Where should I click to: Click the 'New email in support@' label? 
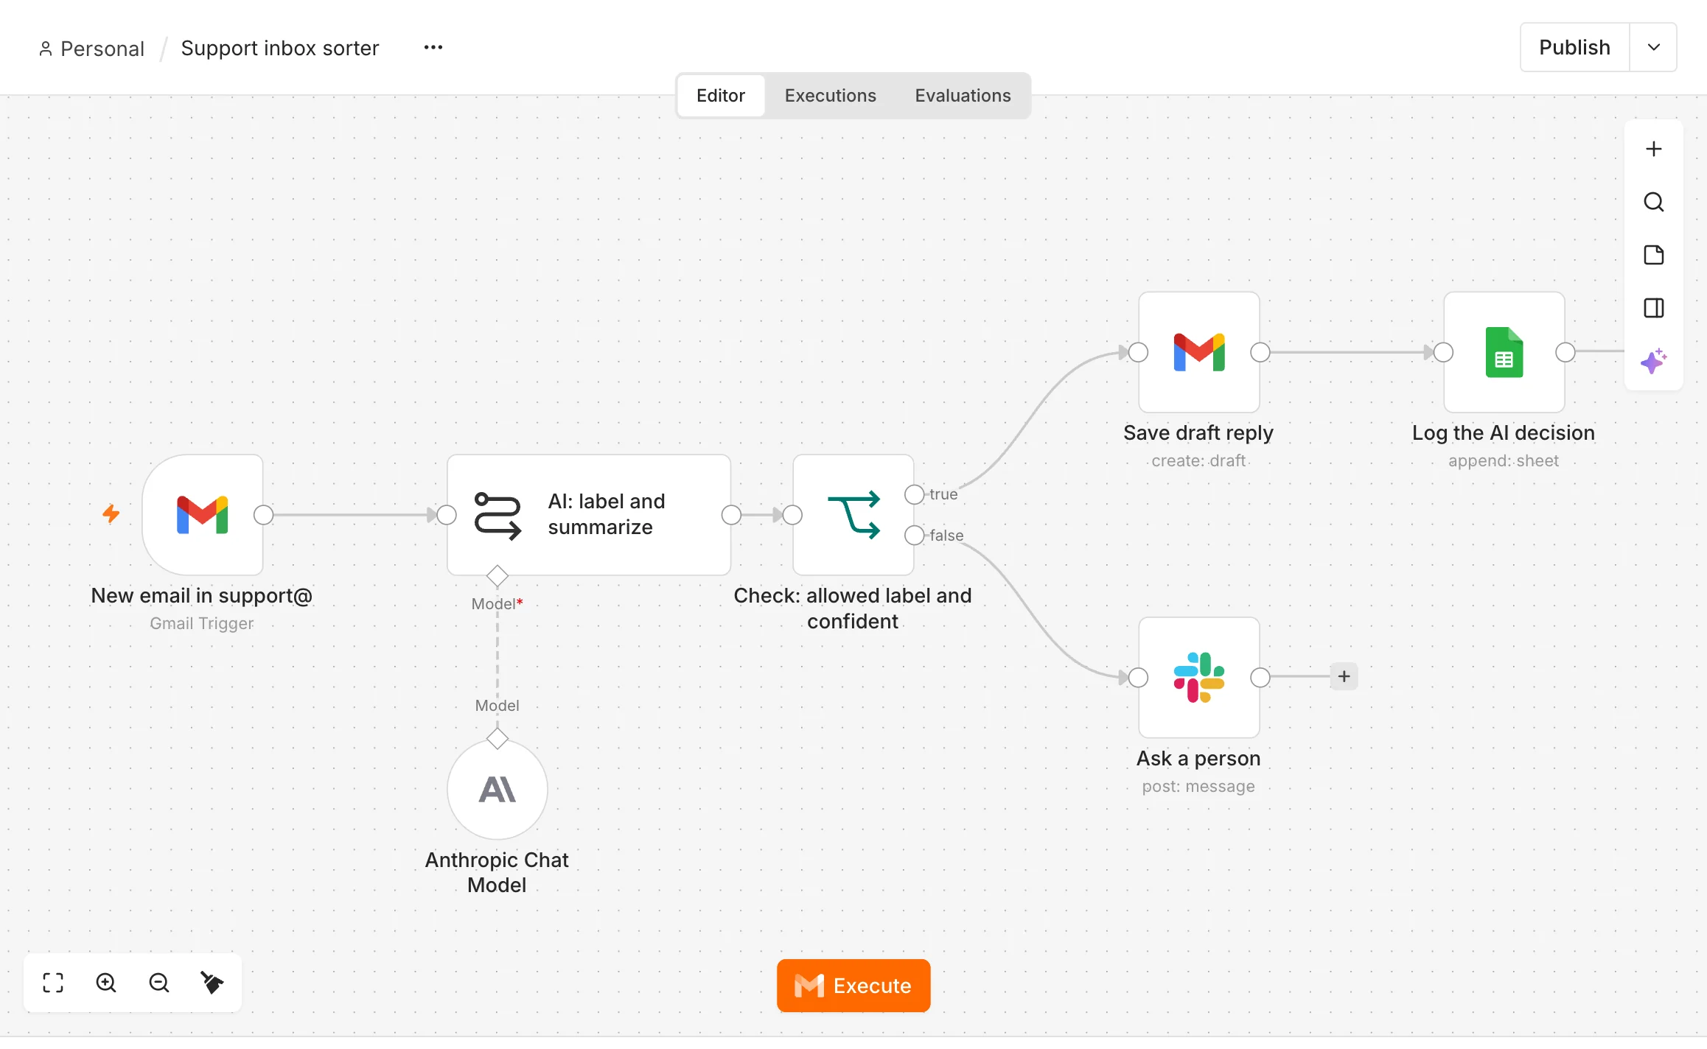[x=202, y=596]
